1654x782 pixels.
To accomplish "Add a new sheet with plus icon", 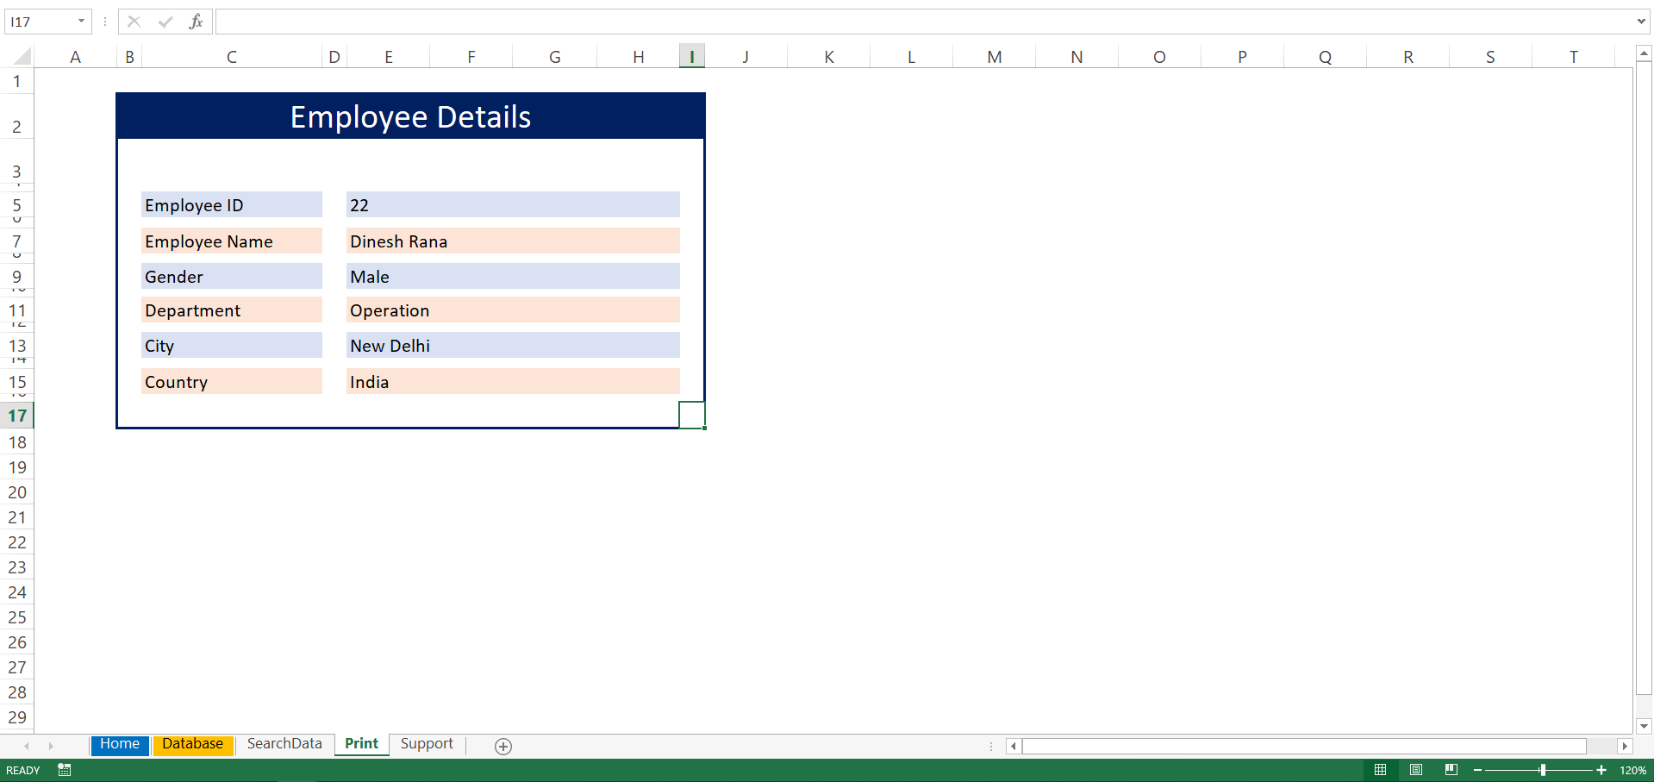I will pyautogui.click(x=503, y=746).
